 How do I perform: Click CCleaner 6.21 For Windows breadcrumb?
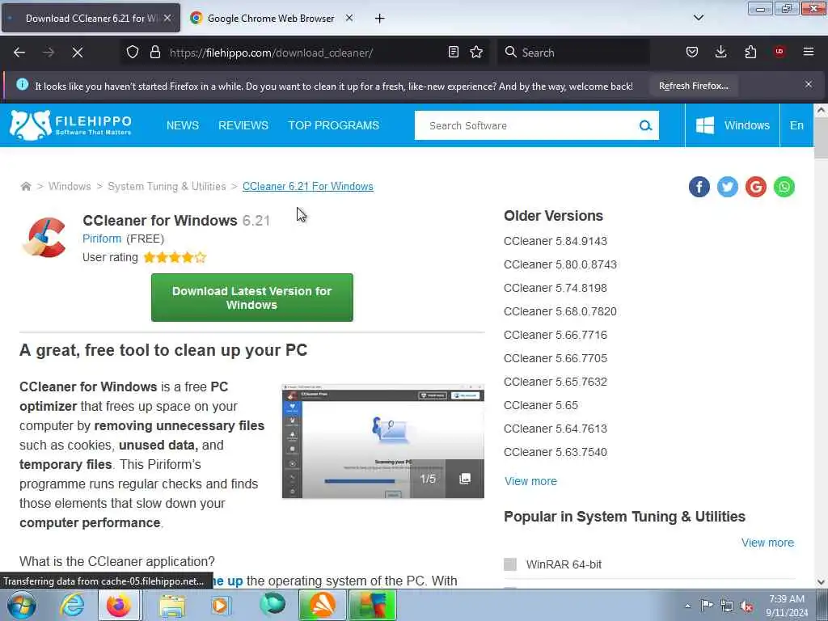pos(308,187)
